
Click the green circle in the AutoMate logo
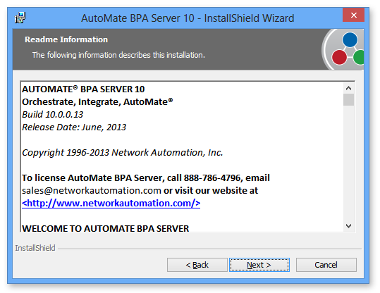coord(359,57)
